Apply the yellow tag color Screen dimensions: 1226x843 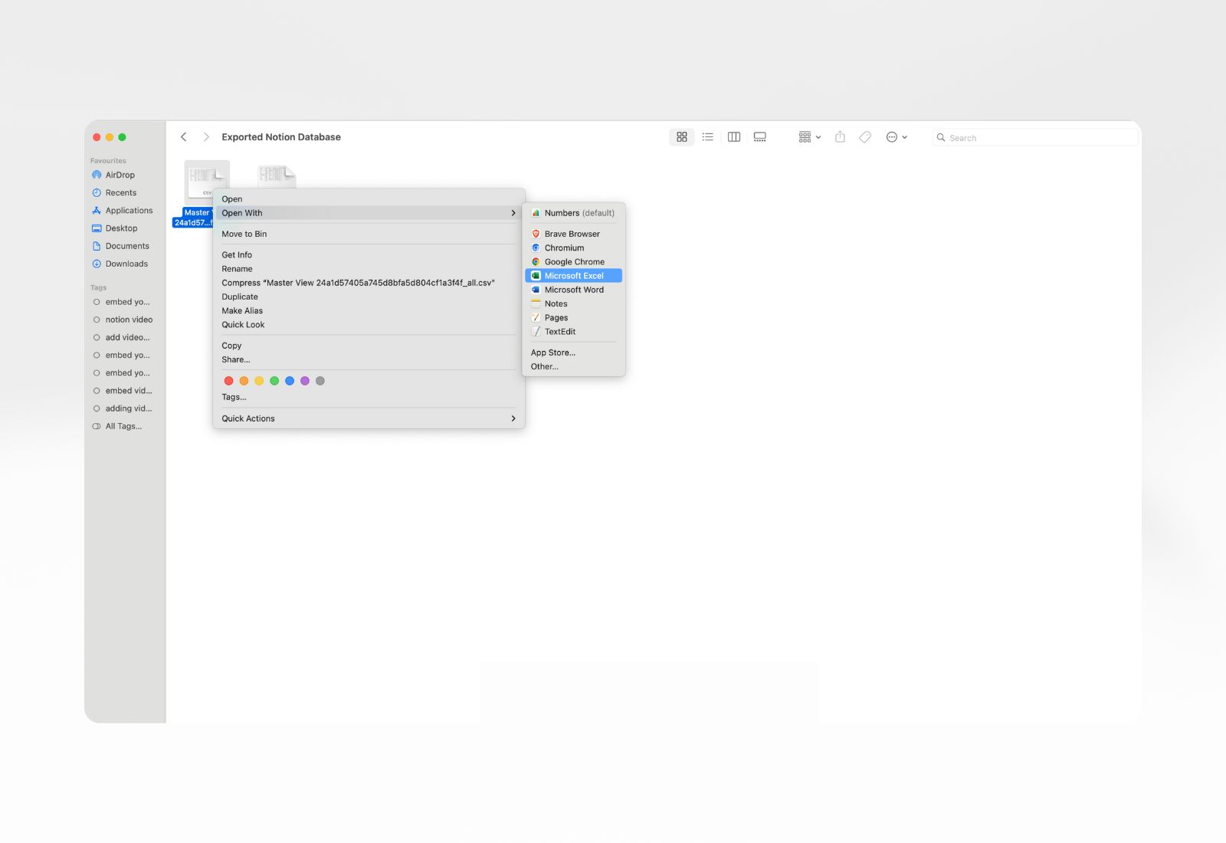[x=259, y=381]
